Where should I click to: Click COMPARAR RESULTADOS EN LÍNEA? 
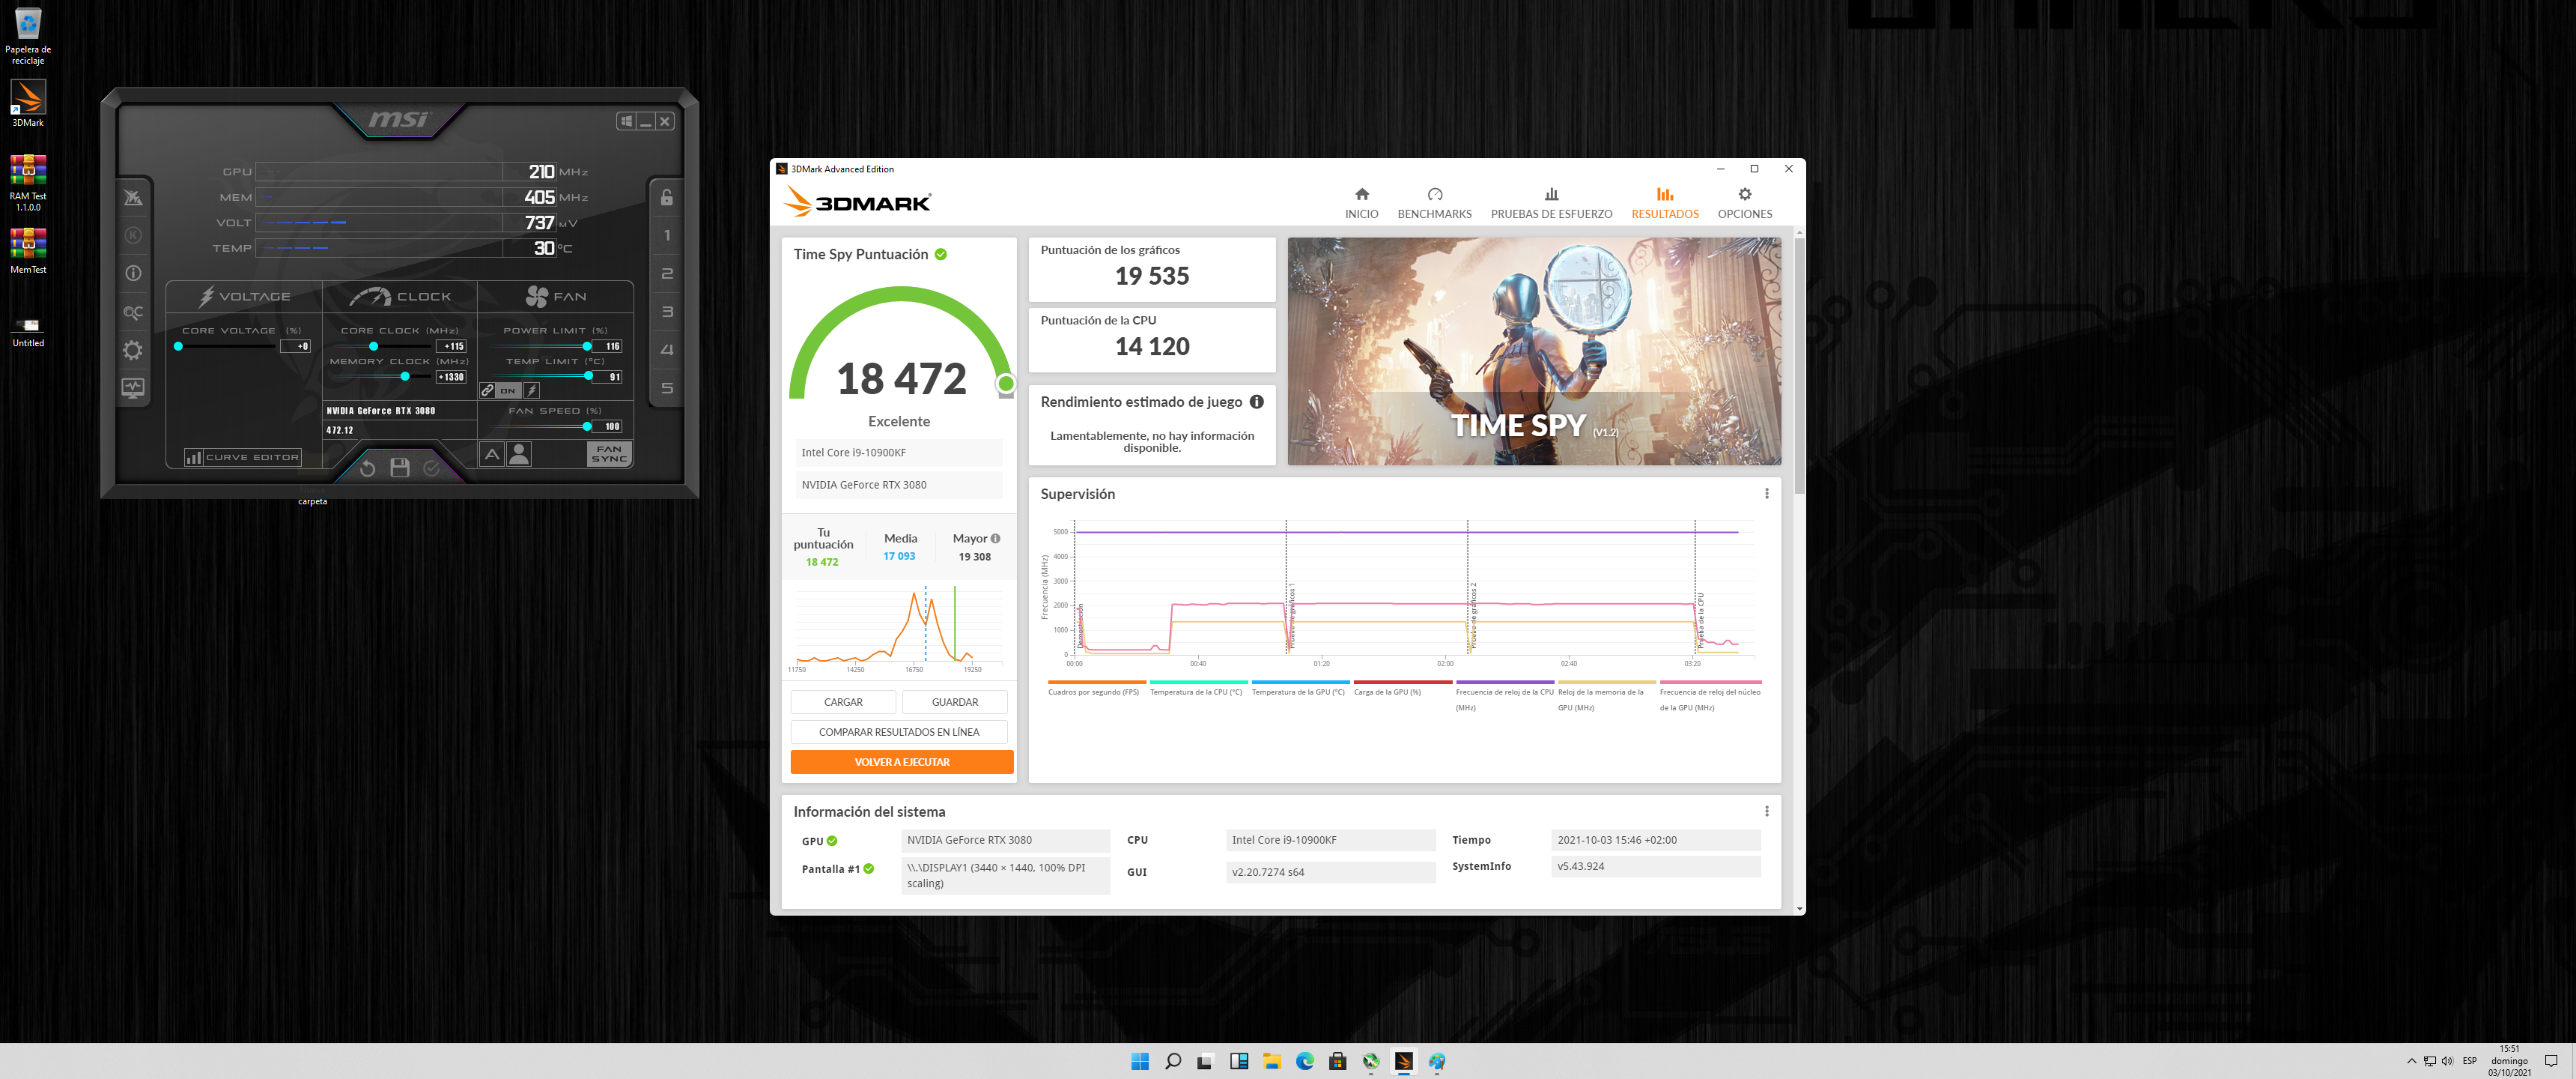pyautogui.click(x=899, y=731)
